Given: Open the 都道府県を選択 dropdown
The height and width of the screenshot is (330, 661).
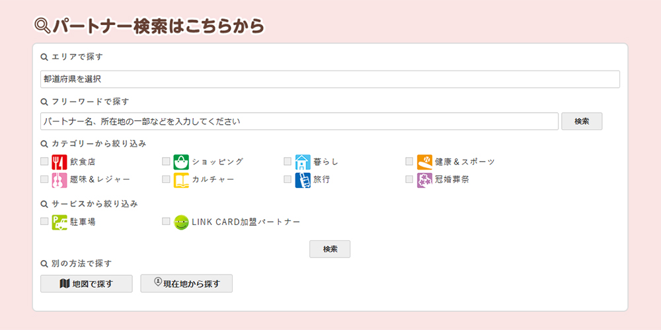Looking at the screenshot, I should pyautogui.click(x=330, y=79).
